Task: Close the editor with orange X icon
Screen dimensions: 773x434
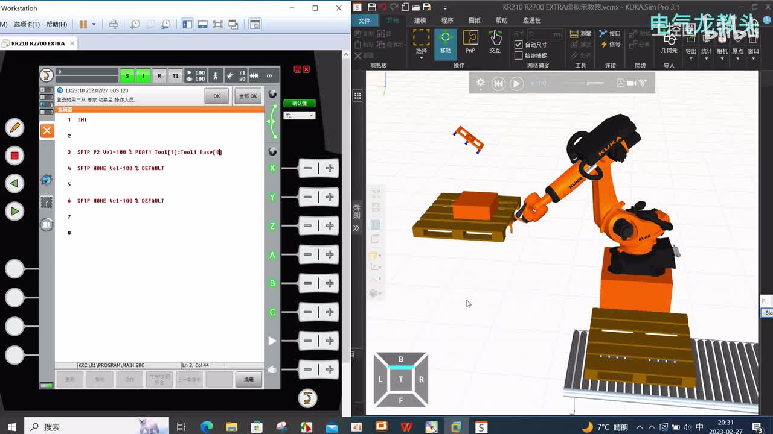Action: [47, 131]
